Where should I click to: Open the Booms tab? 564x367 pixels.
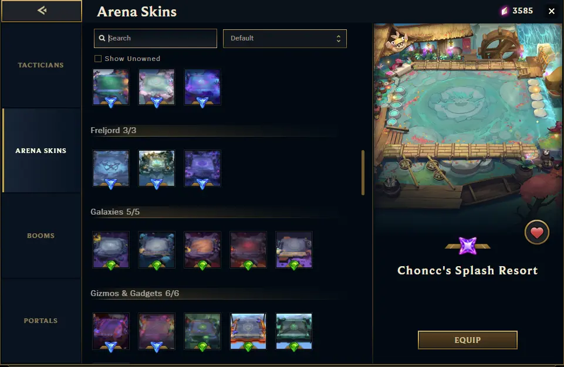pyautogui.click(x=41, y=236)
